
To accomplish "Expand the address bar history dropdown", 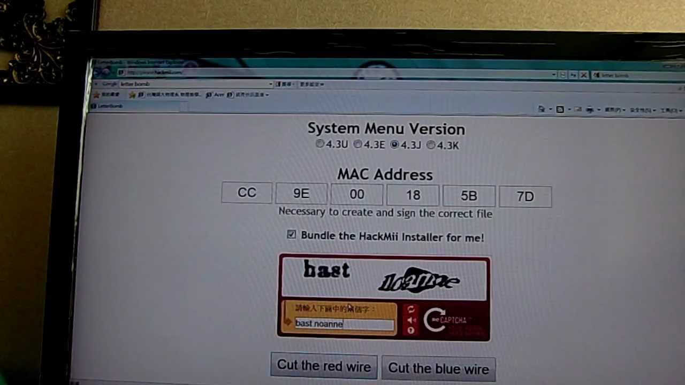I will (x=554, y=74).
